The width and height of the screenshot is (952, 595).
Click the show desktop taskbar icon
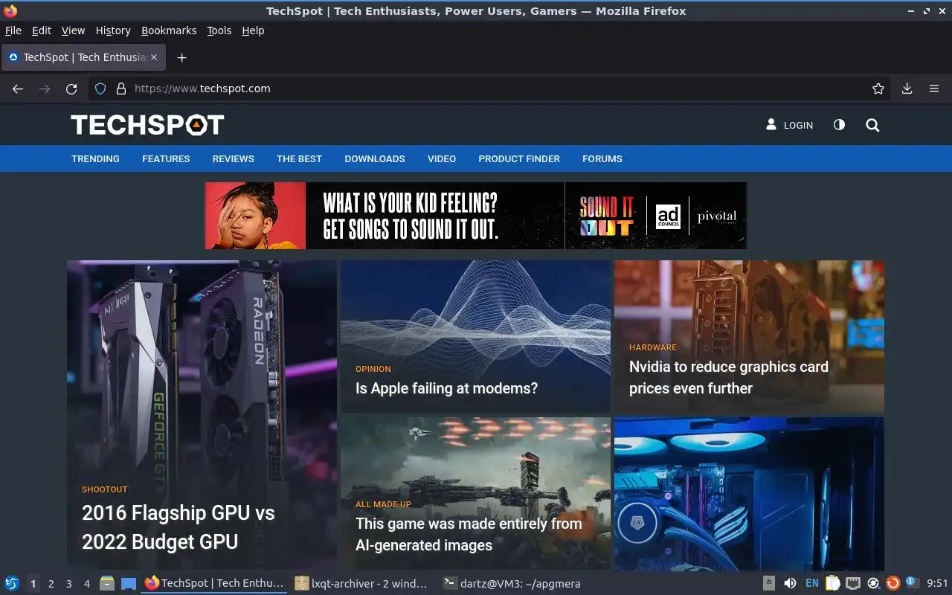(x=129, y=584)
